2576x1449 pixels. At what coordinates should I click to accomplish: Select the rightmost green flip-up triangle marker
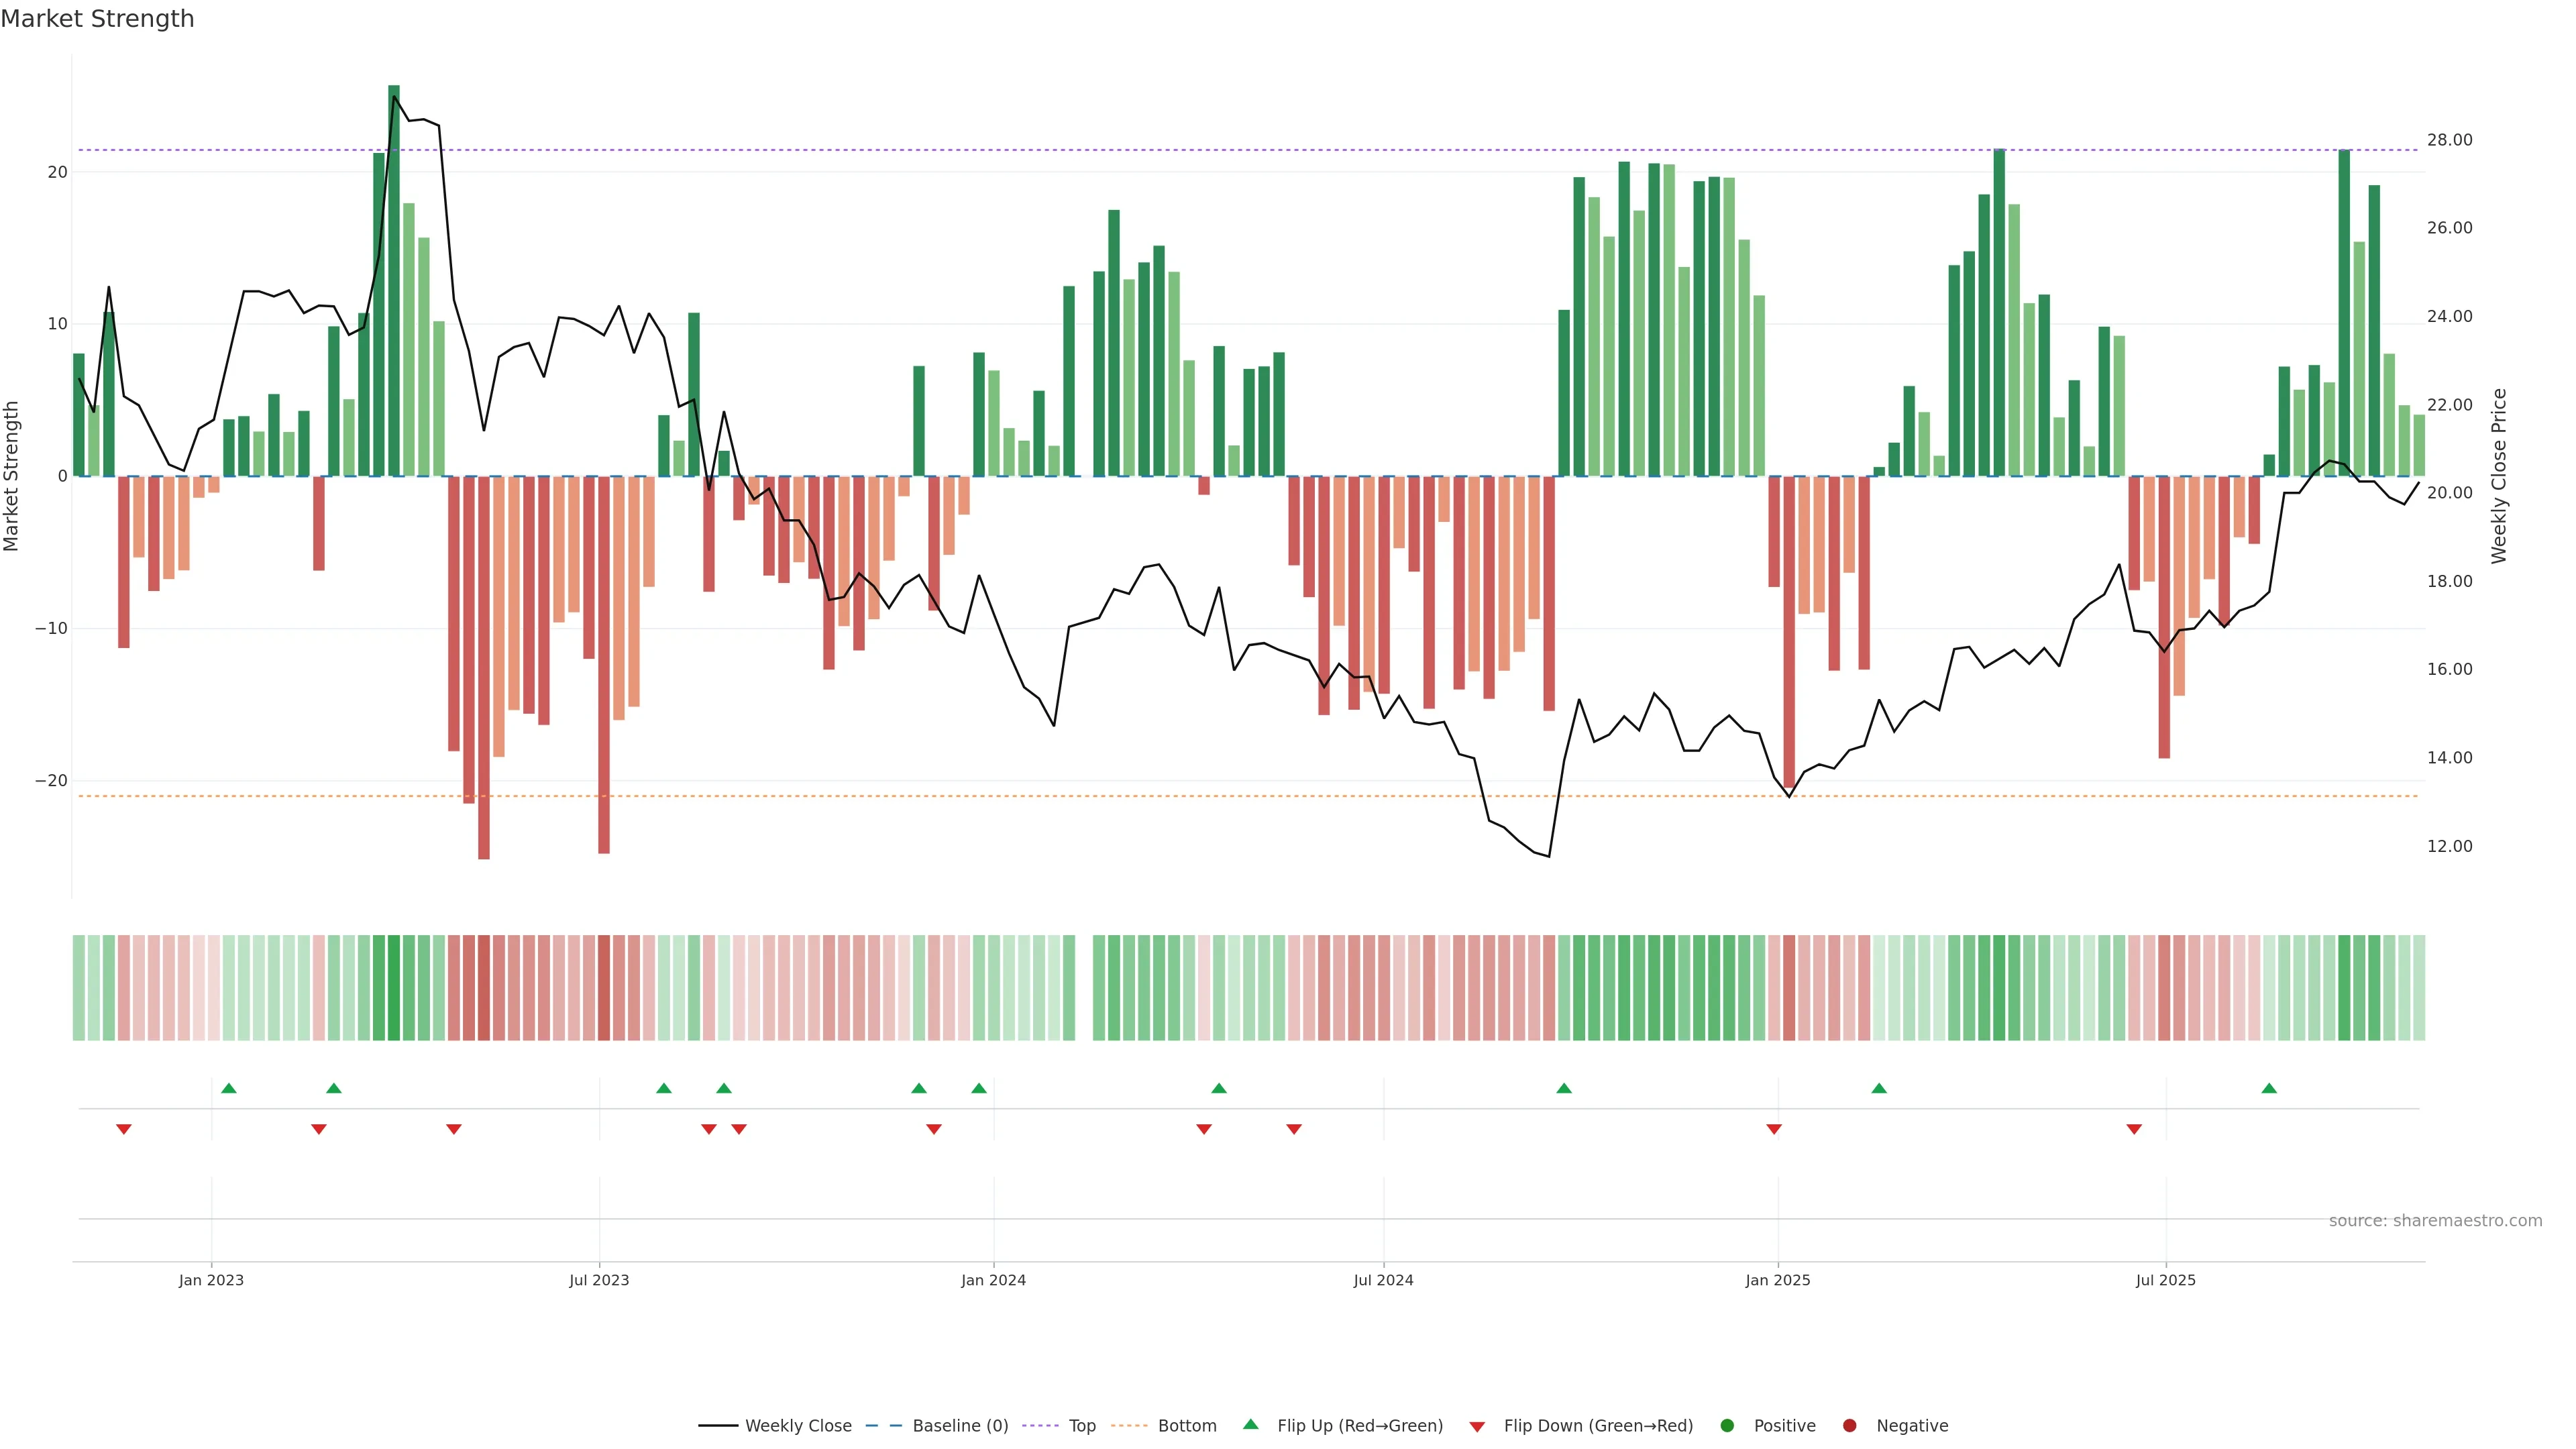pyautogui.click(x=2269, y=1088)
